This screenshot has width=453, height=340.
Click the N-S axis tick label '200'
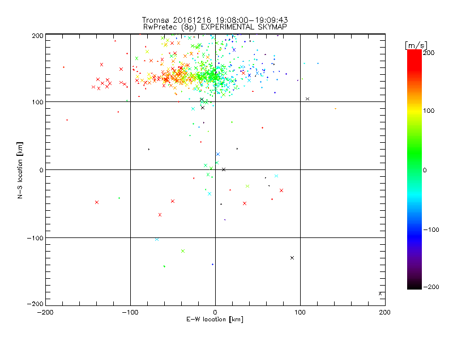(x=37, y=36)
